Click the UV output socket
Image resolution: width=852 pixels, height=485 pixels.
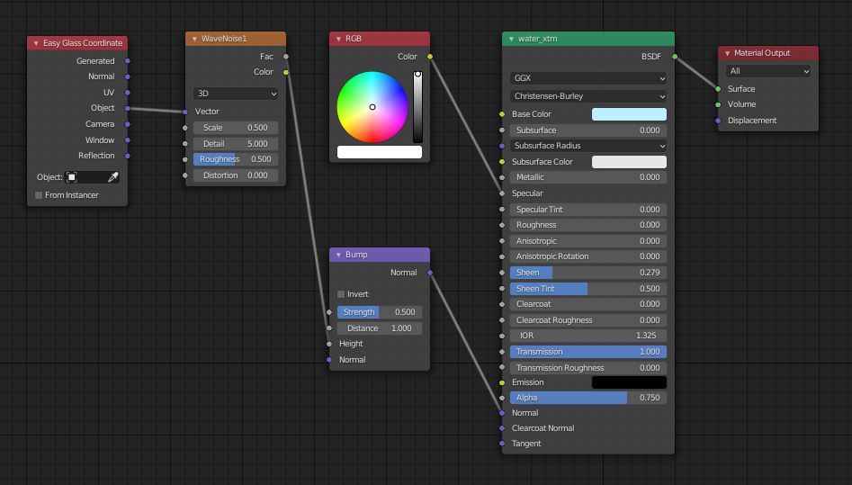(x=128, y=93)
